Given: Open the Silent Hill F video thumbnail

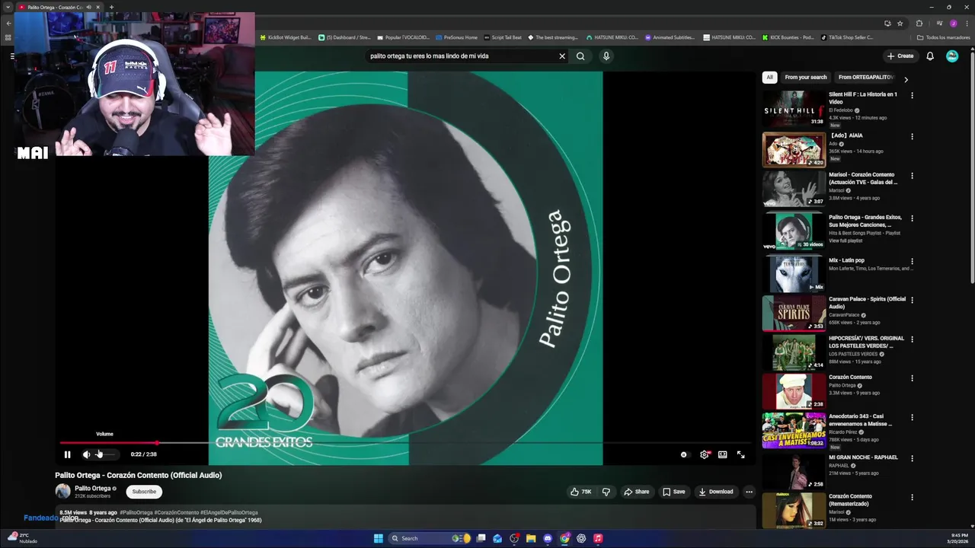Looking at the screenshot, I should [794, 108].
